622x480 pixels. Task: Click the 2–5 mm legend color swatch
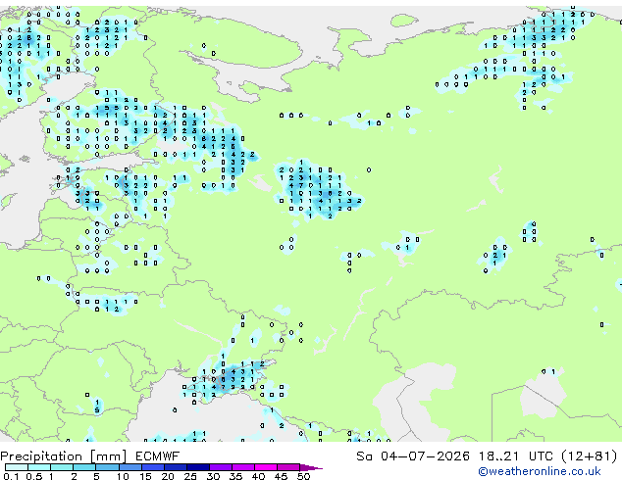84,467
